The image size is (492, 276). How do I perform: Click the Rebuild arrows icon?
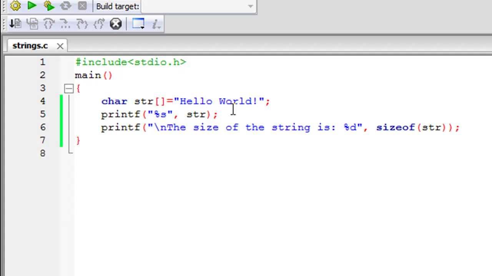pos(66,6)
